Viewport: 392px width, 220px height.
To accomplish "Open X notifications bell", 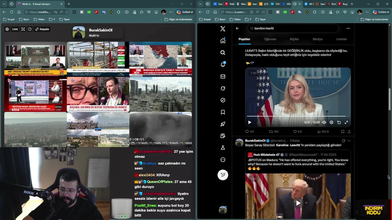I will 223,64.
